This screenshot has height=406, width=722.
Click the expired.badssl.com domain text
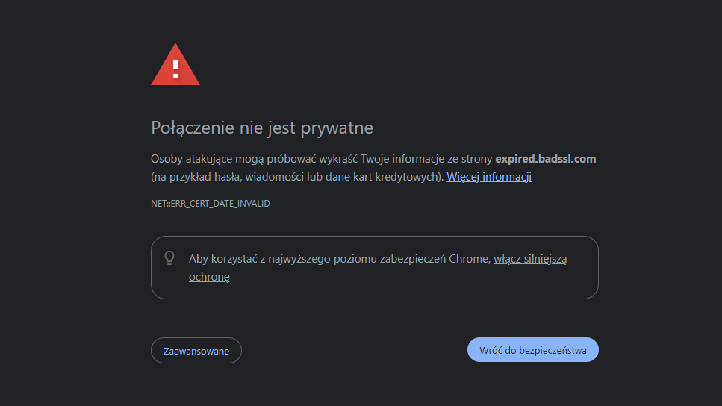pos(545,159)
